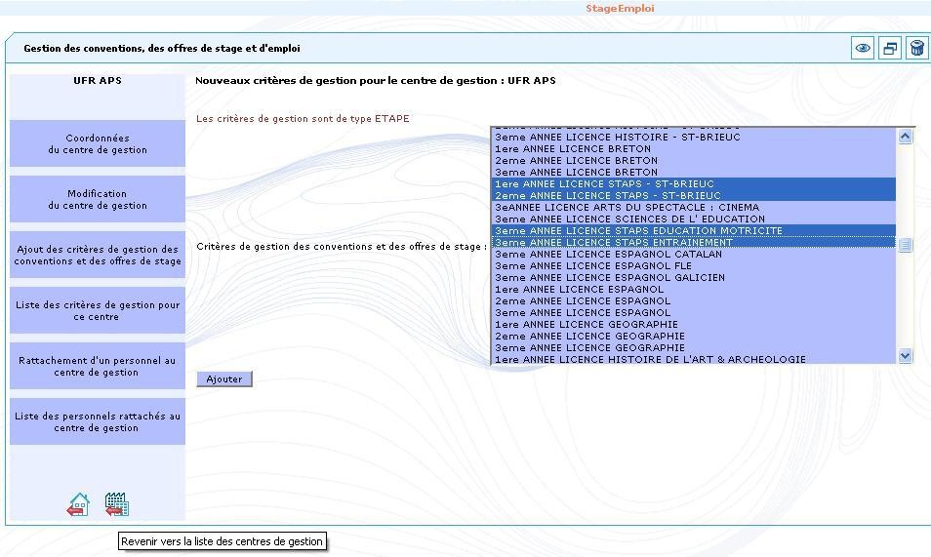
Task: Select 3eme ANNEE LICENCE ESPAGNOL CATALAN
Action: [x=608, y=255]
